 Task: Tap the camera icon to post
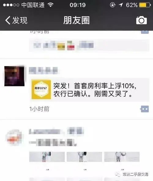[141, 20]
